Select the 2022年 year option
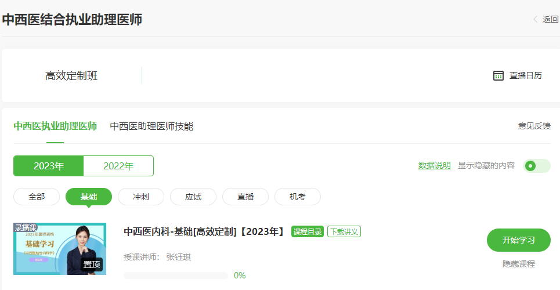This screenshot has height=290, width=560. coord(118,166)
